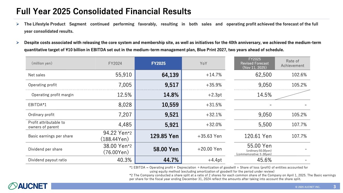The width and height of the screenshot is (343, 193).
Task: Click the FY2025 Revised Forecast header
Action: (255, 63)
